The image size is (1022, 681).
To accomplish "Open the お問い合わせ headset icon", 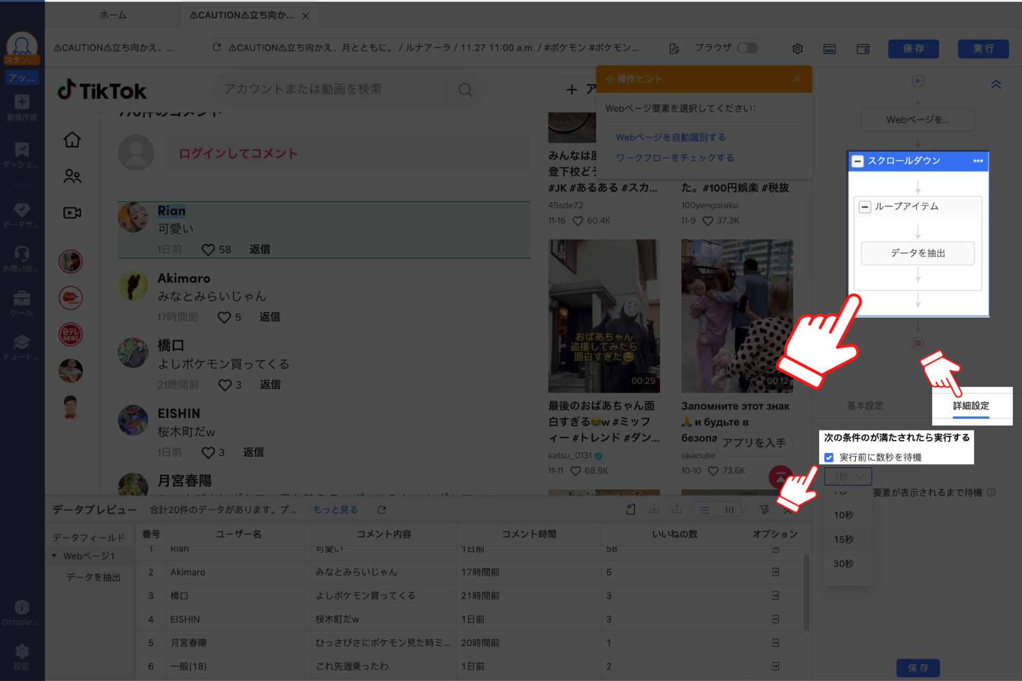I will [x=22, y=253].
